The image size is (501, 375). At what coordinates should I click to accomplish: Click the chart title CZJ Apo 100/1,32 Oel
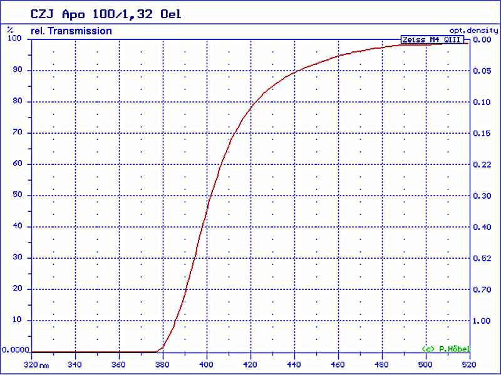click(106, 14)
